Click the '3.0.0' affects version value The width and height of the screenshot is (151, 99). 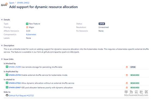click(28, 31)
